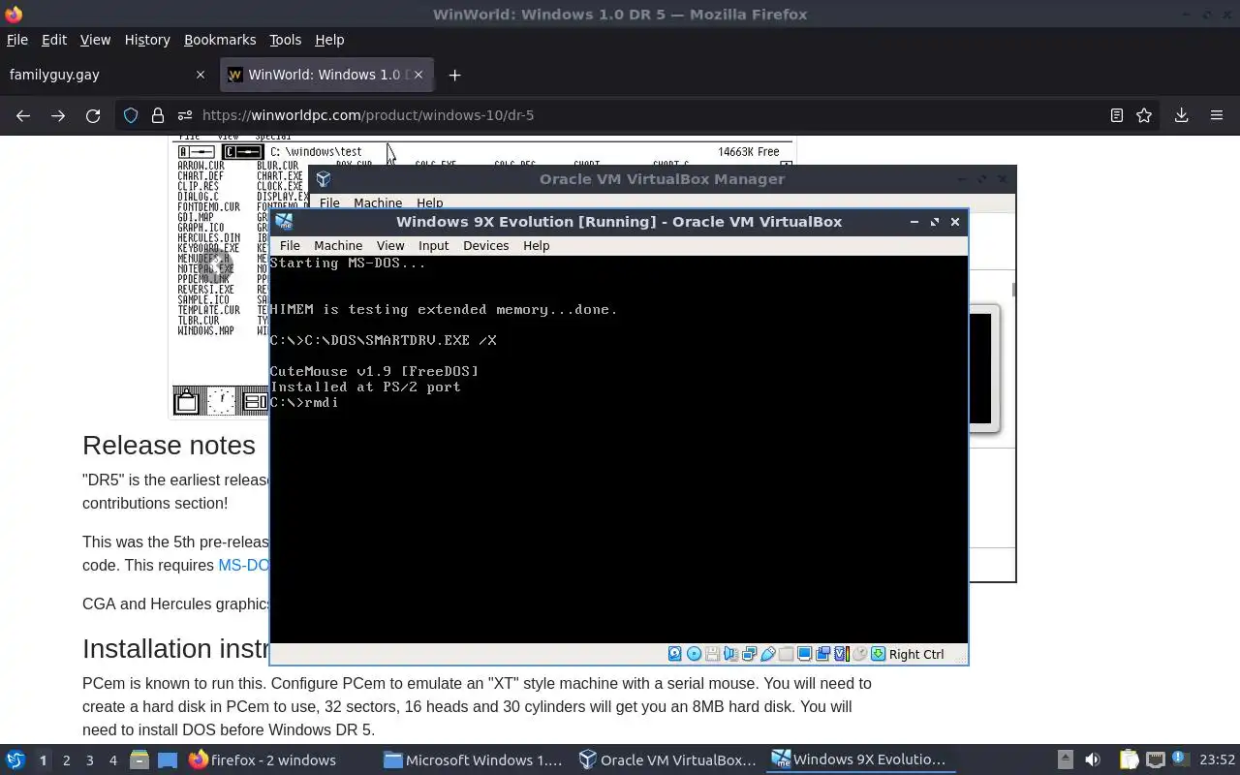Image resolution: width=1240 pixels, height=775 pixels.
Task: Switch to workspace 4 in taskbar
Action: [112, 760]
